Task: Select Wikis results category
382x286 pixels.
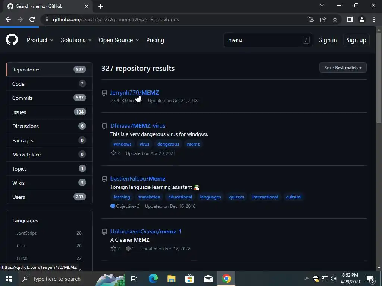Action: coord(49,182)
